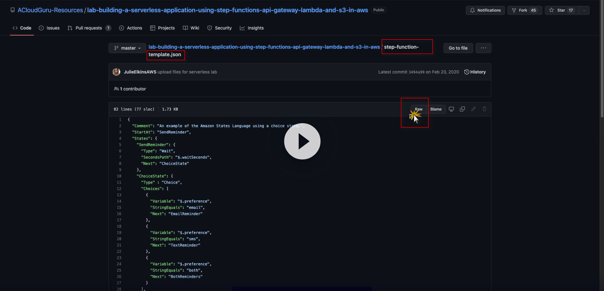View file History
The image size is (604, 291).
(475, 72)
